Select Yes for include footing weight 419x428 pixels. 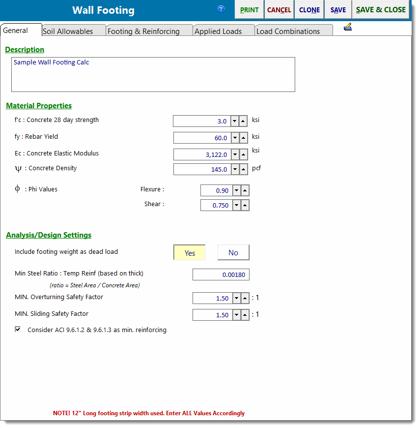[190, 252]
